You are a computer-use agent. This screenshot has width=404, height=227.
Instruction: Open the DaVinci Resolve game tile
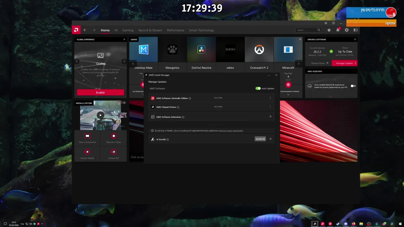[x=201, y=49]
